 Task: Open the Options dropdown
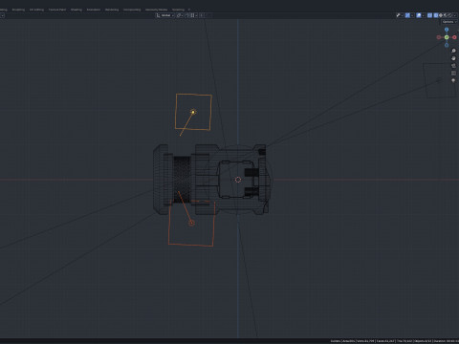click(x=449, y=22)
